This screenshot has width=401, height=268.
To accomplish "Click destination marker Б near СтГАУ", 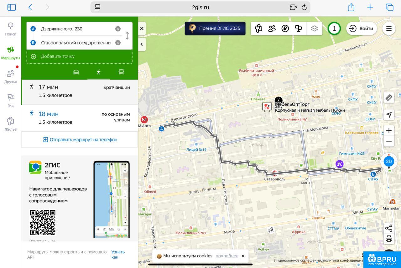I will (373, 174).
